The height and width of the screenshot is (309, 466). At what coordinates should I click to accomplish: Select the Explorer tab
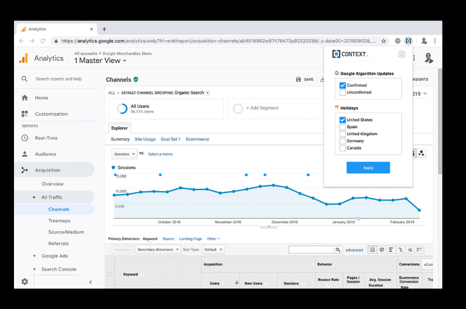coord(119,128)
